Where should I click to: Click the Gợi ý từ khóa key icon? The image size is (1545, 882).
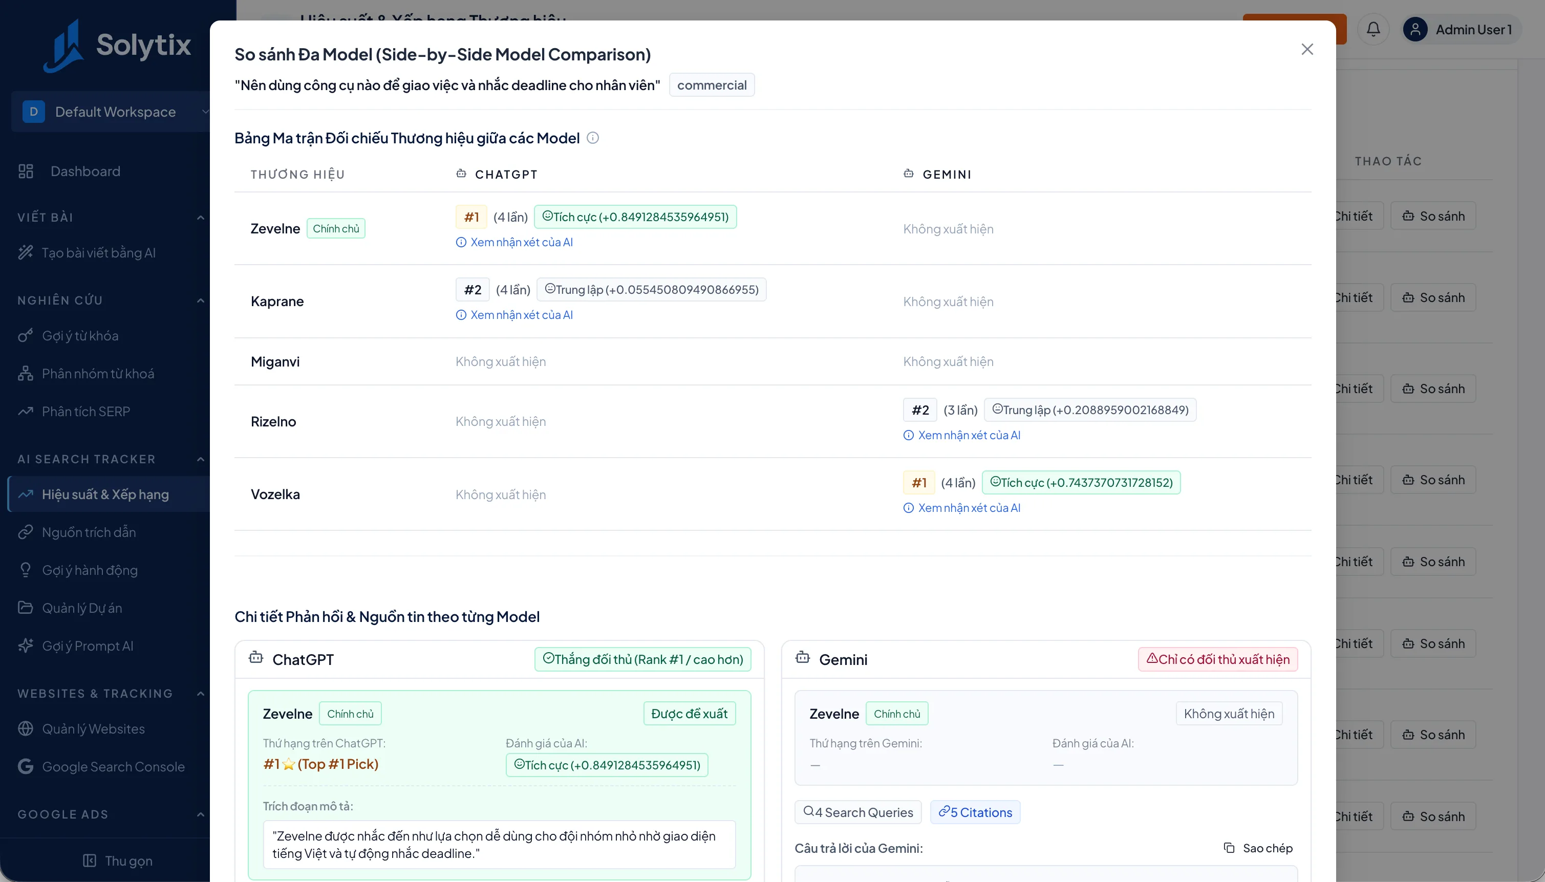[26, 336]
